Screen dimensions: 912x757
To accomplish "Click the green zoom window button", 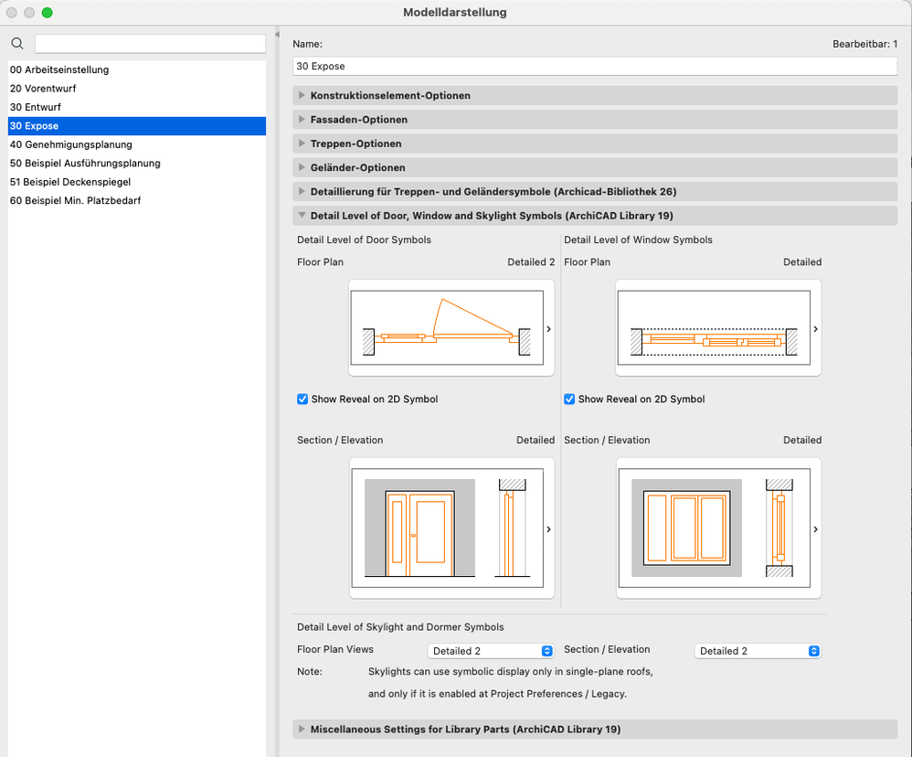I will click(x=48, y=12).
